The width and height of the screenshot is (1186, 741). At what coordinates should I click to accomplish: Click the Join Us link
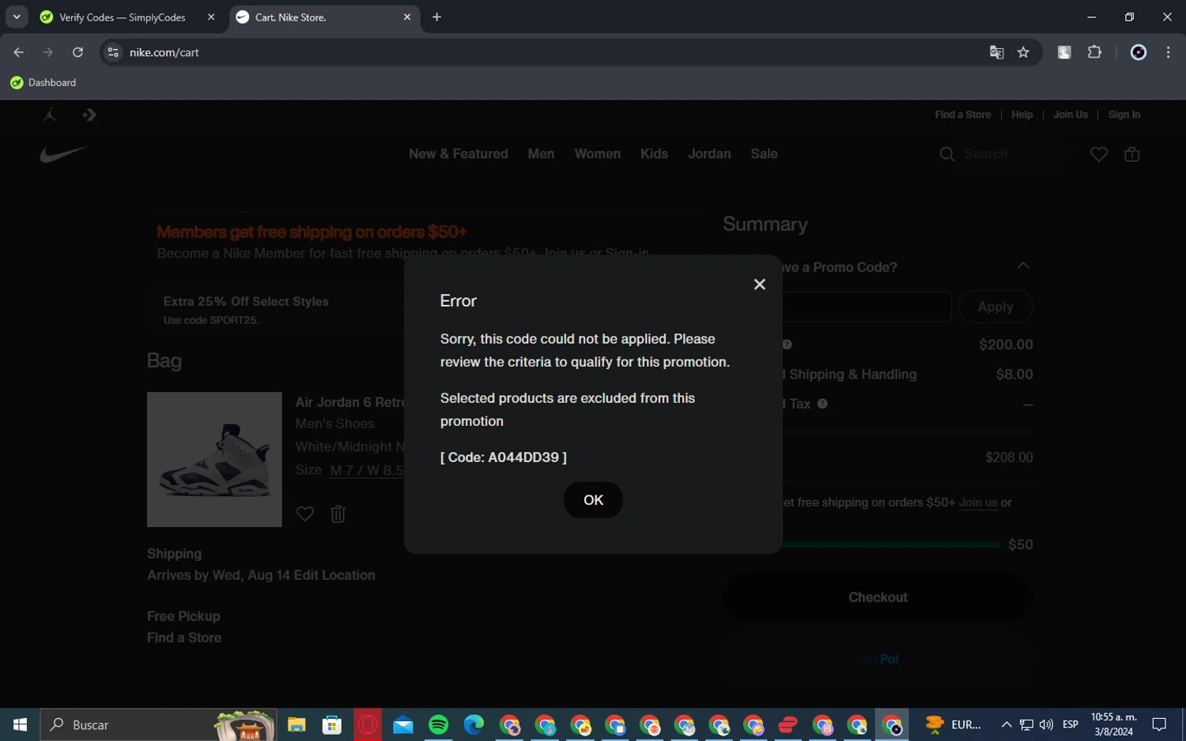pos(1070,115)
